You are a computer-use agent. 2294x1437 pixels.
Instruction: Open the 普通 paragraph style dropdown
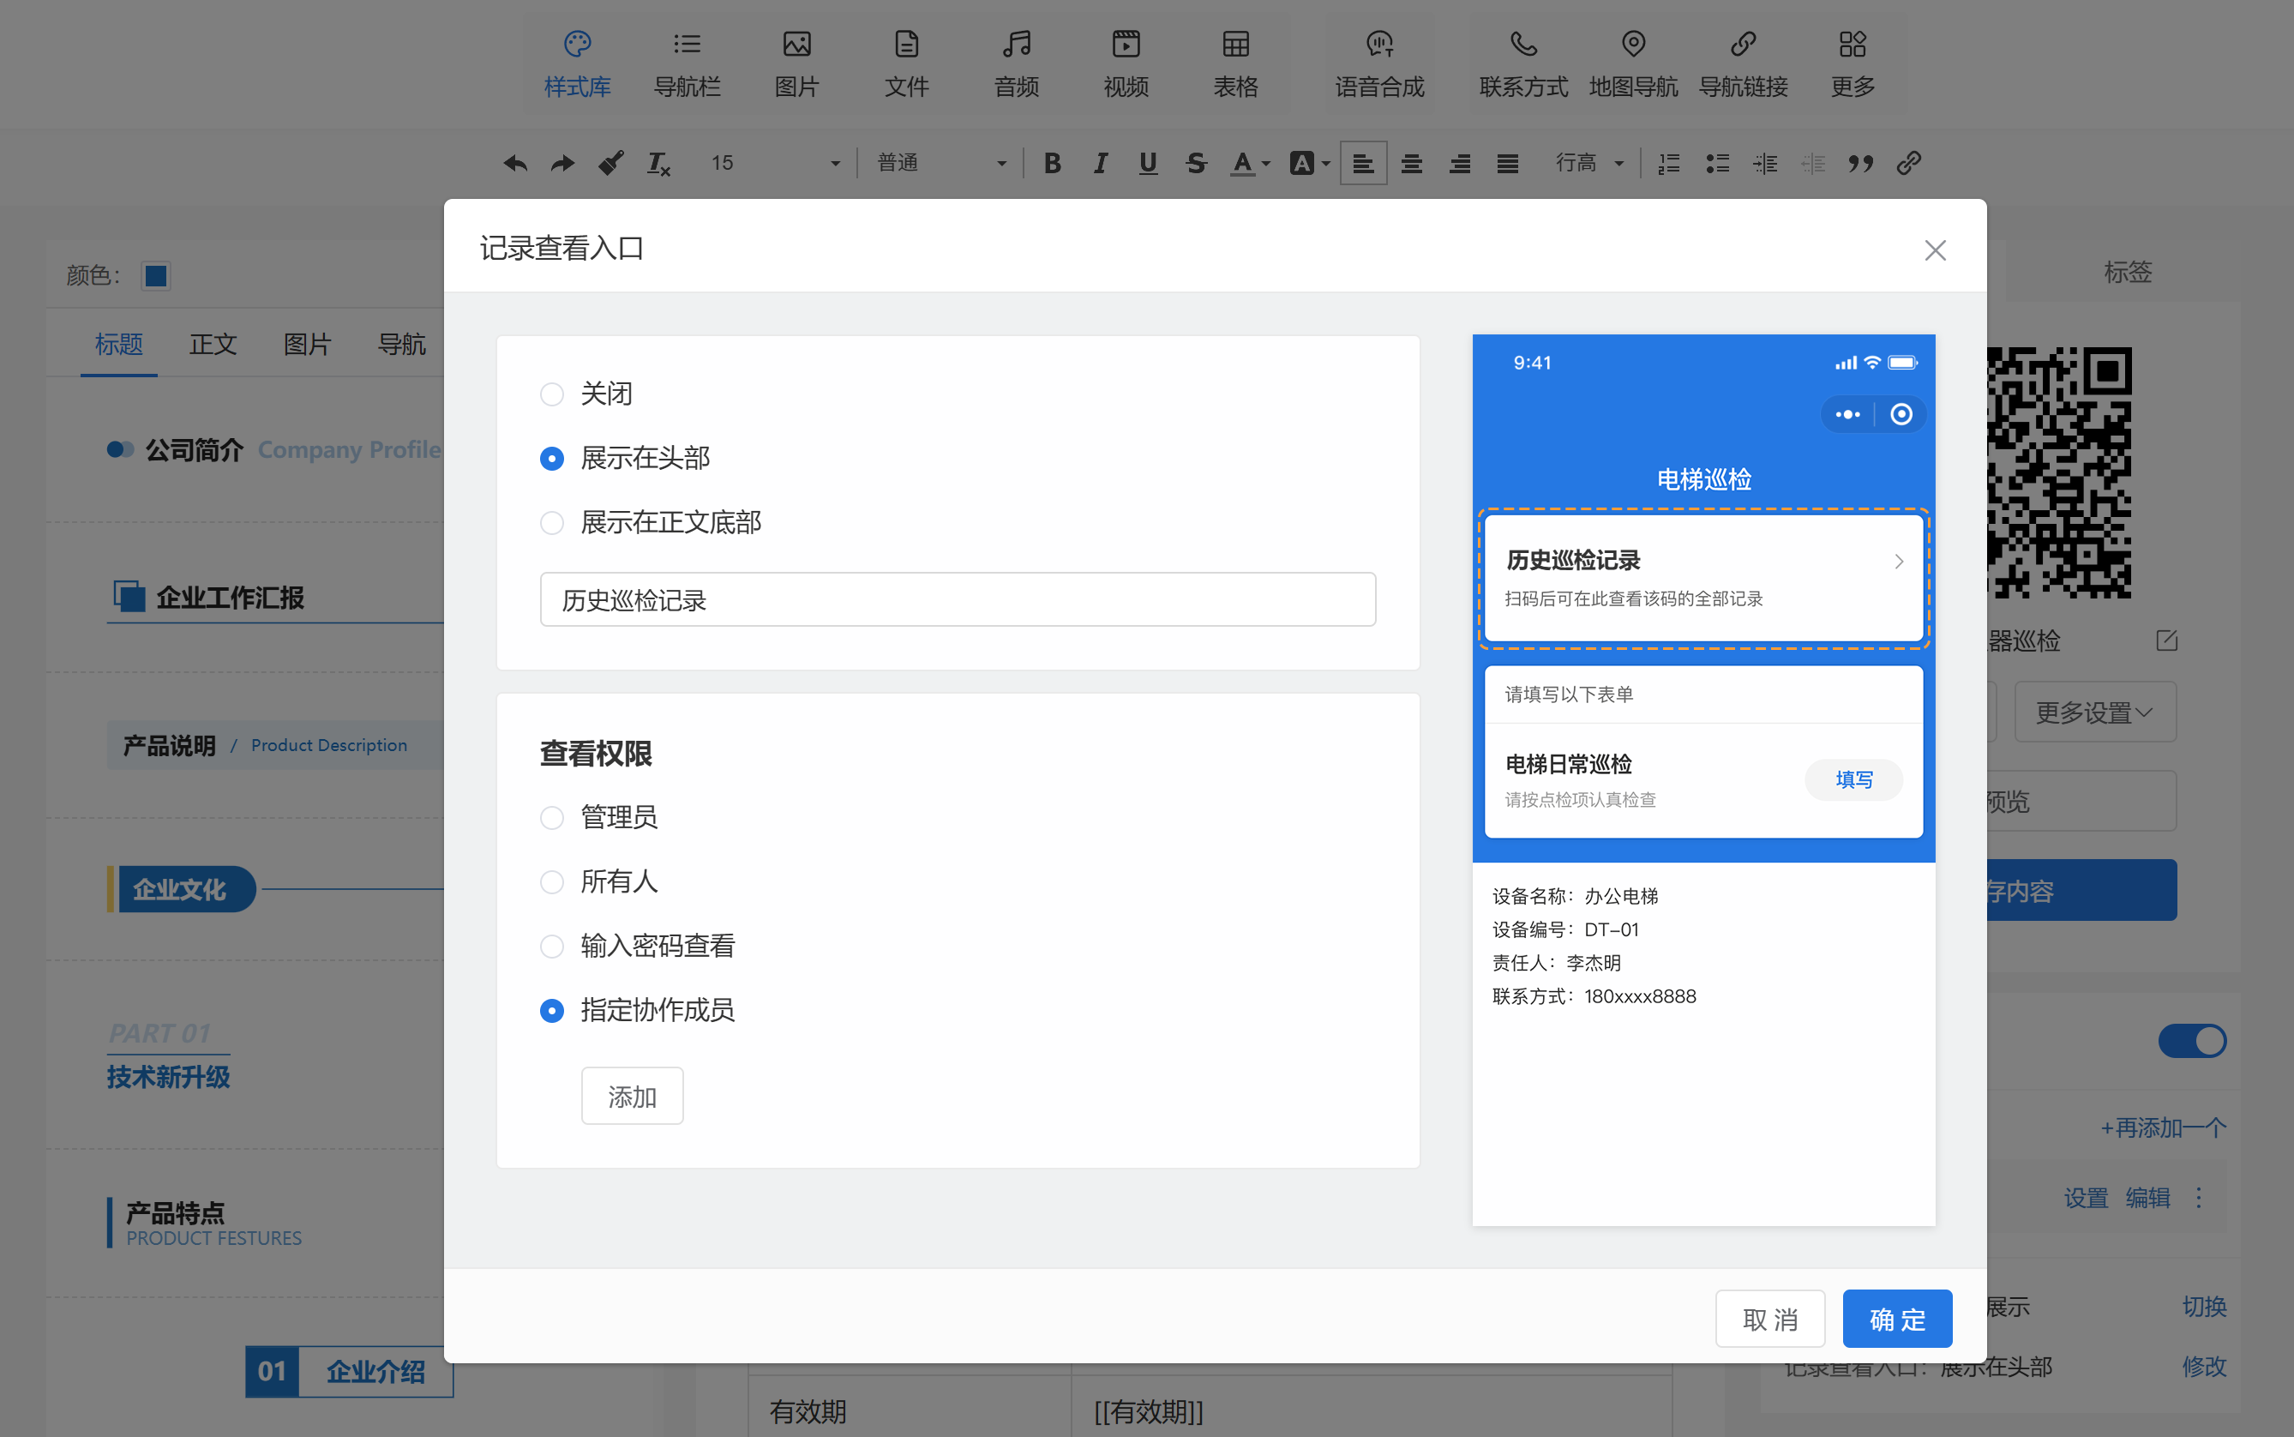[940, 164]
